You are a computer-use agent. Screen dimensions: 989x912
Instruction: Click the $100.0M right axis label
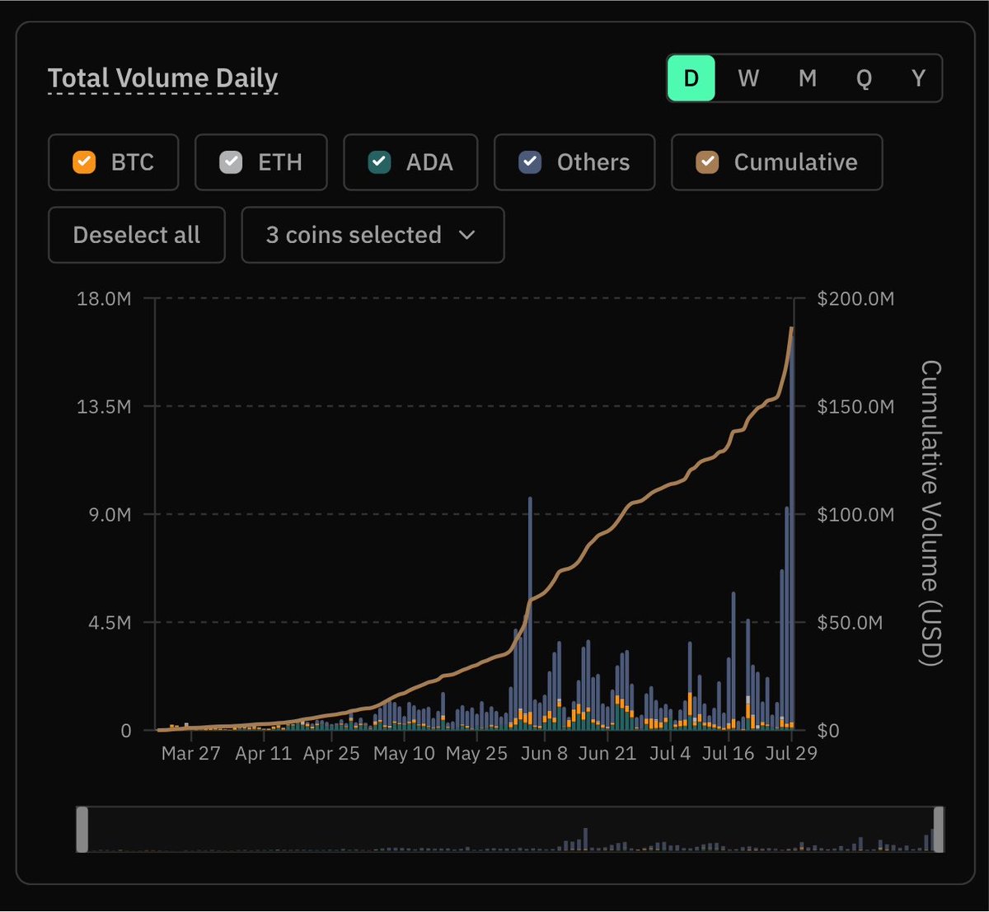pos(855,514)
